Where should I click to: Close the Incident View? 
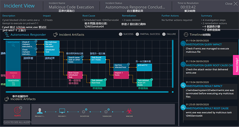tap(231, 4)
